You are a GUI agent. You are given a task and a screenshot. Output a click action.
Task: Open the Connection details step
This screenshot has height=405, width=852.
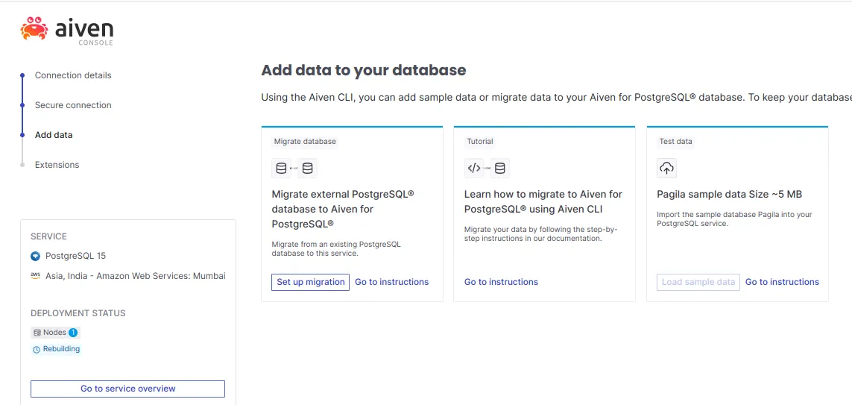point(73,75)
